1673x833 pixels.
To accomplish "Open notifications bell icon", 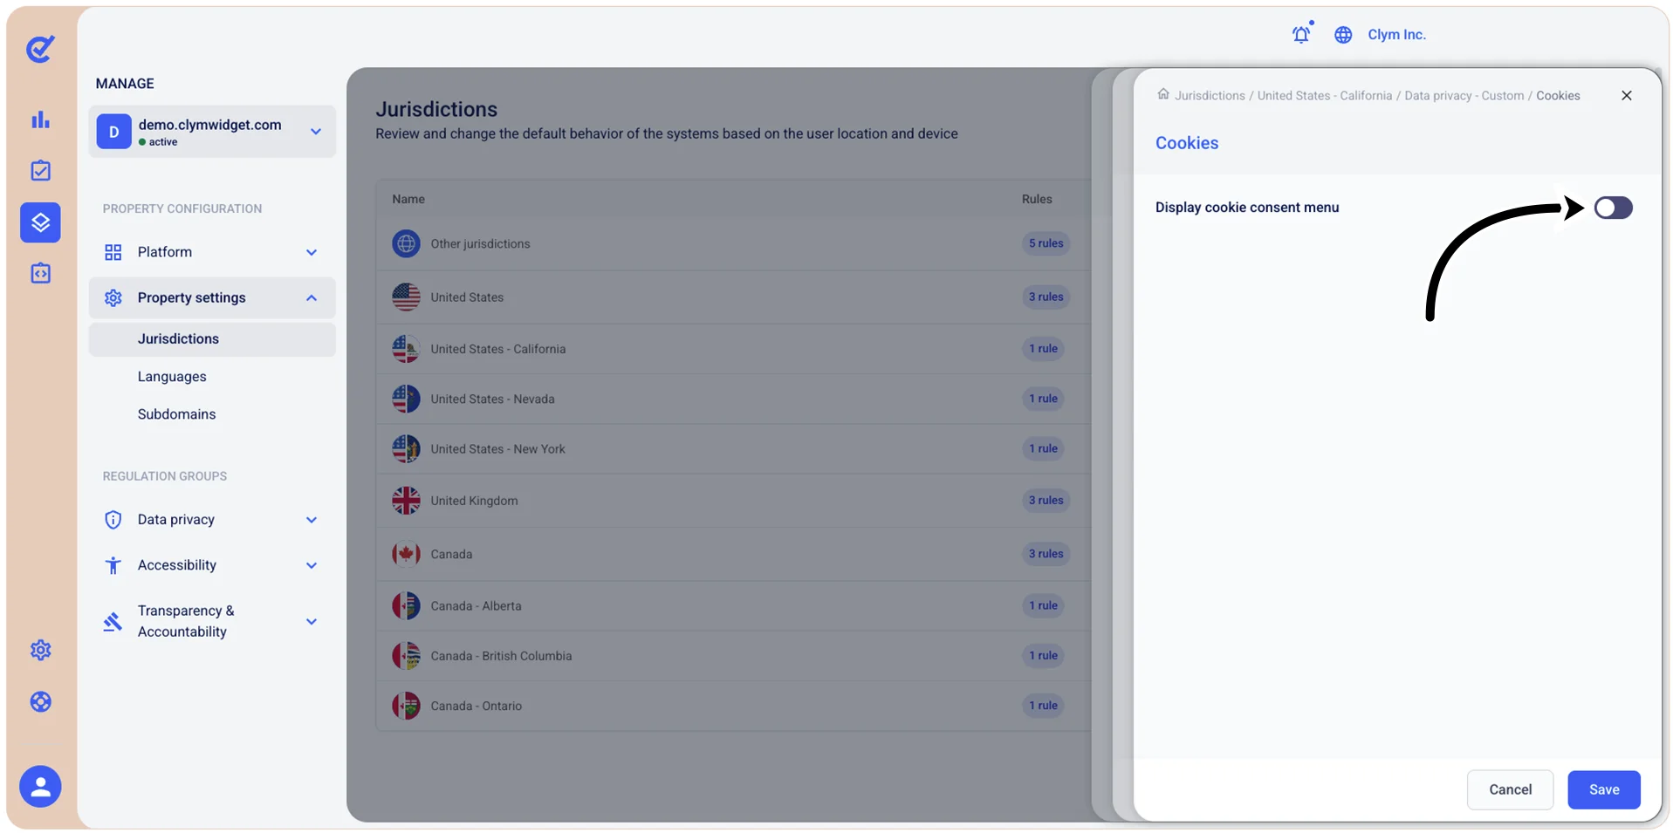I will pos(1301,34).
